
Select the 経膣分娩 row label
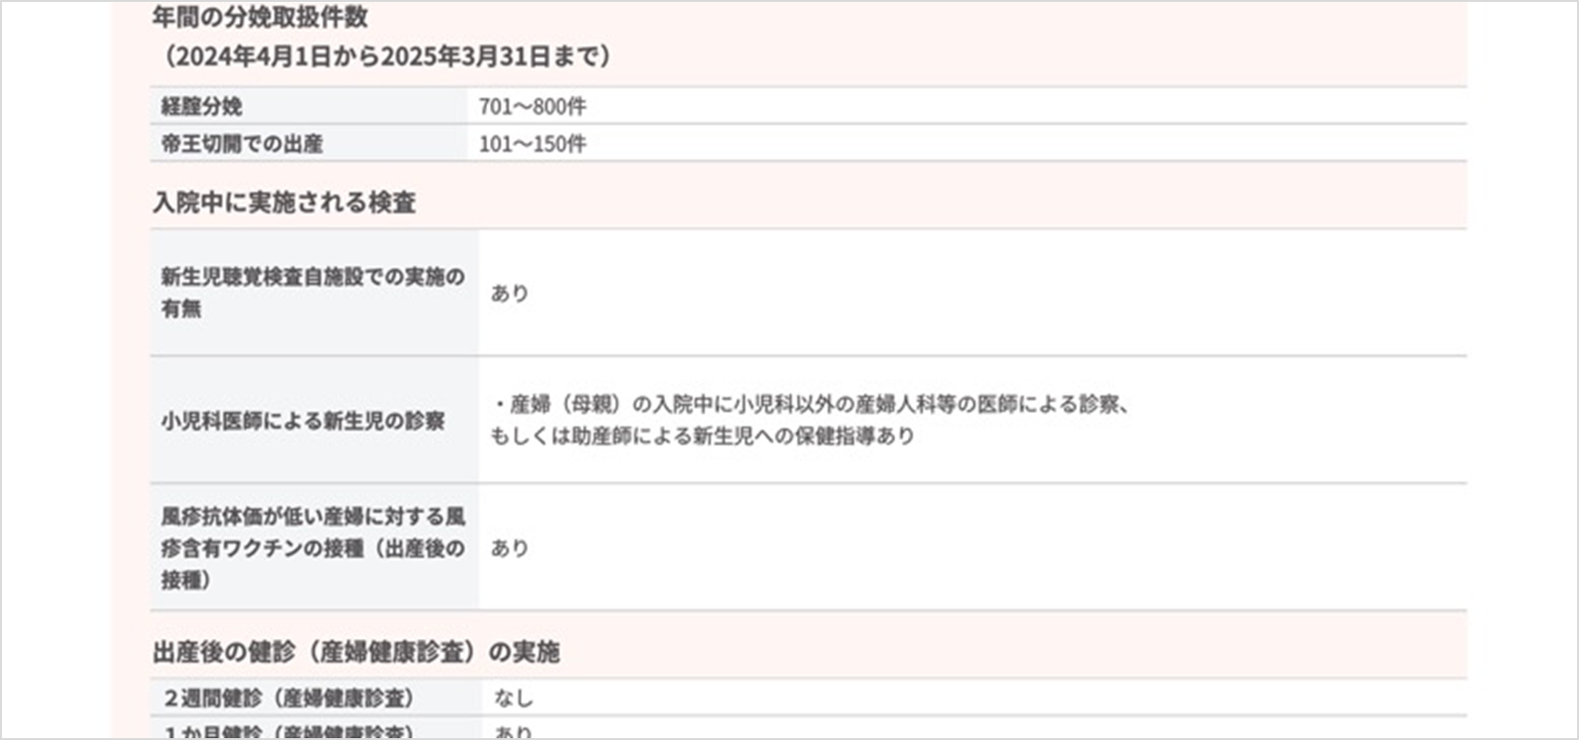pos(201,107)
